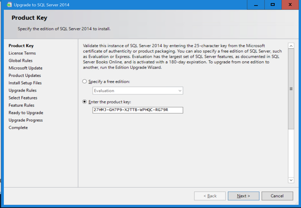The width and height of the screenshot is (301, 208).
Task: Click the 'Product Key' page heading
Action: coord(29,18)
